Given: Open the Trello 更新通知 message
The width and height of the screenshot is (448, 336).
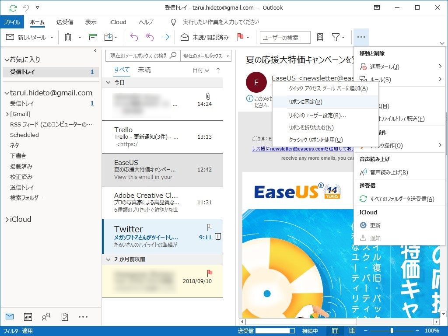Looking at the screenshot, I should (162, 137).
